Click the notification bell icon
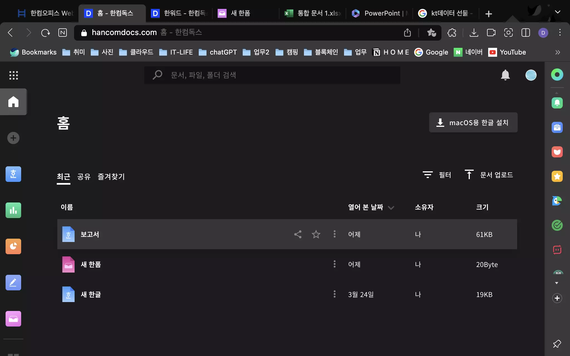This screenshot has height=356, width=570. coord(505,75)
